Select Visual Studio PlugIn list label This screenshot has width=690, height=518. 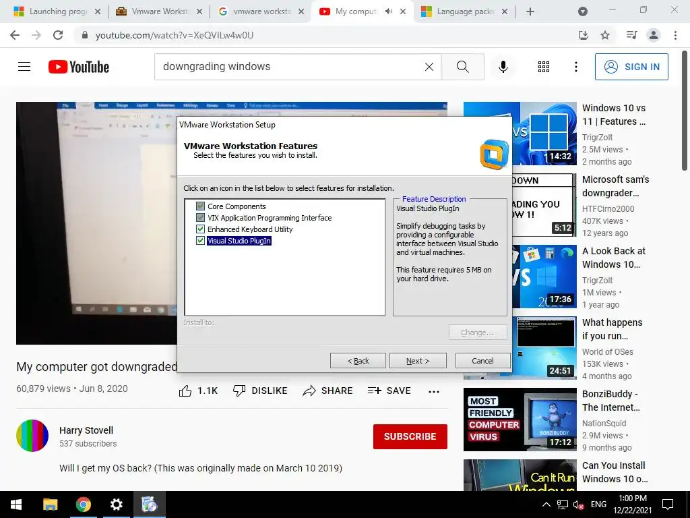239,241
